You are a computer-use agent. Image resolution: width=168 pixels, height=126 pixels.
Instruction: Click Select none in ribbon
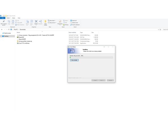[74, 23]
